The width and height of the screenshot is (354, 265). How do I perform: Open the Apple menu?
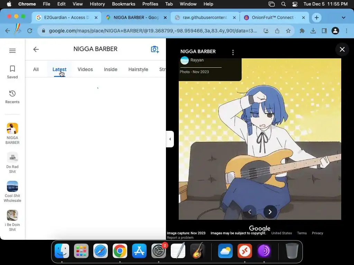9,4
